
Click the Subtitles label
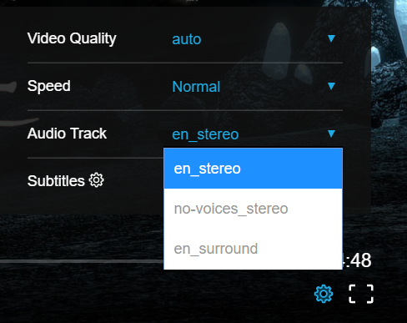click(x=56, y=181)
